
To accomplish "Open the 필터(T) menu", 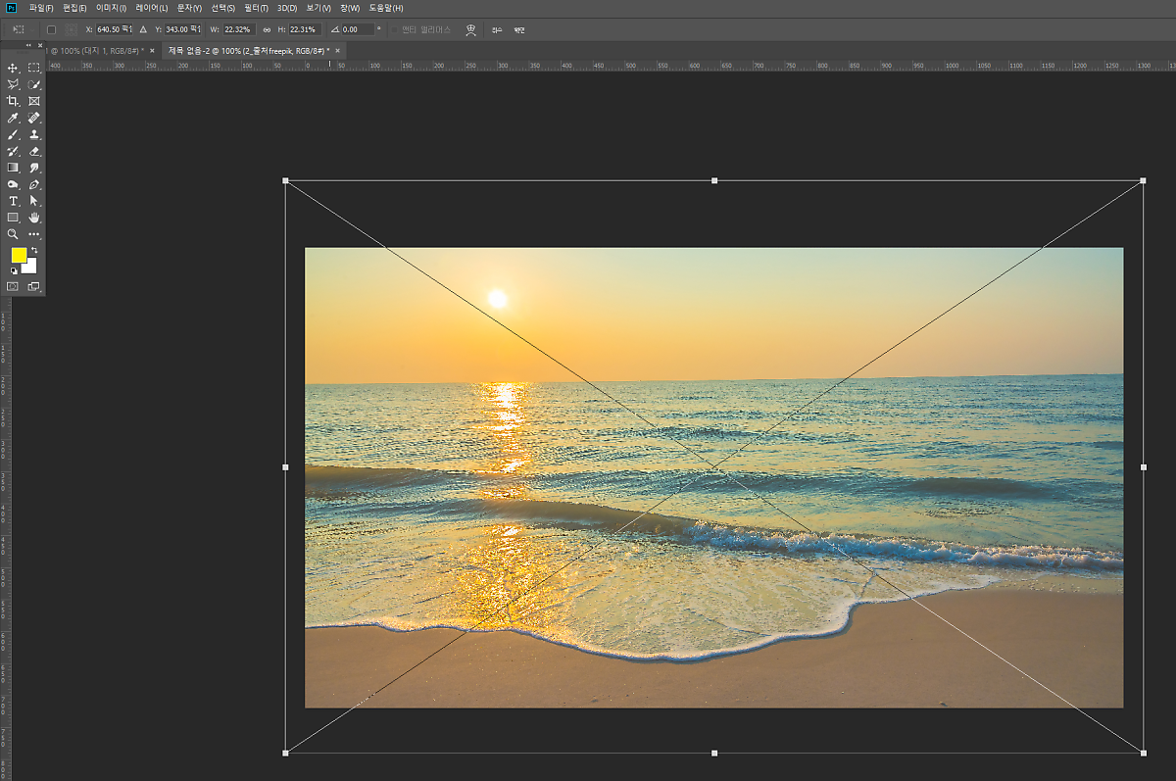I will pyautogui.click(x=257, y=8).
